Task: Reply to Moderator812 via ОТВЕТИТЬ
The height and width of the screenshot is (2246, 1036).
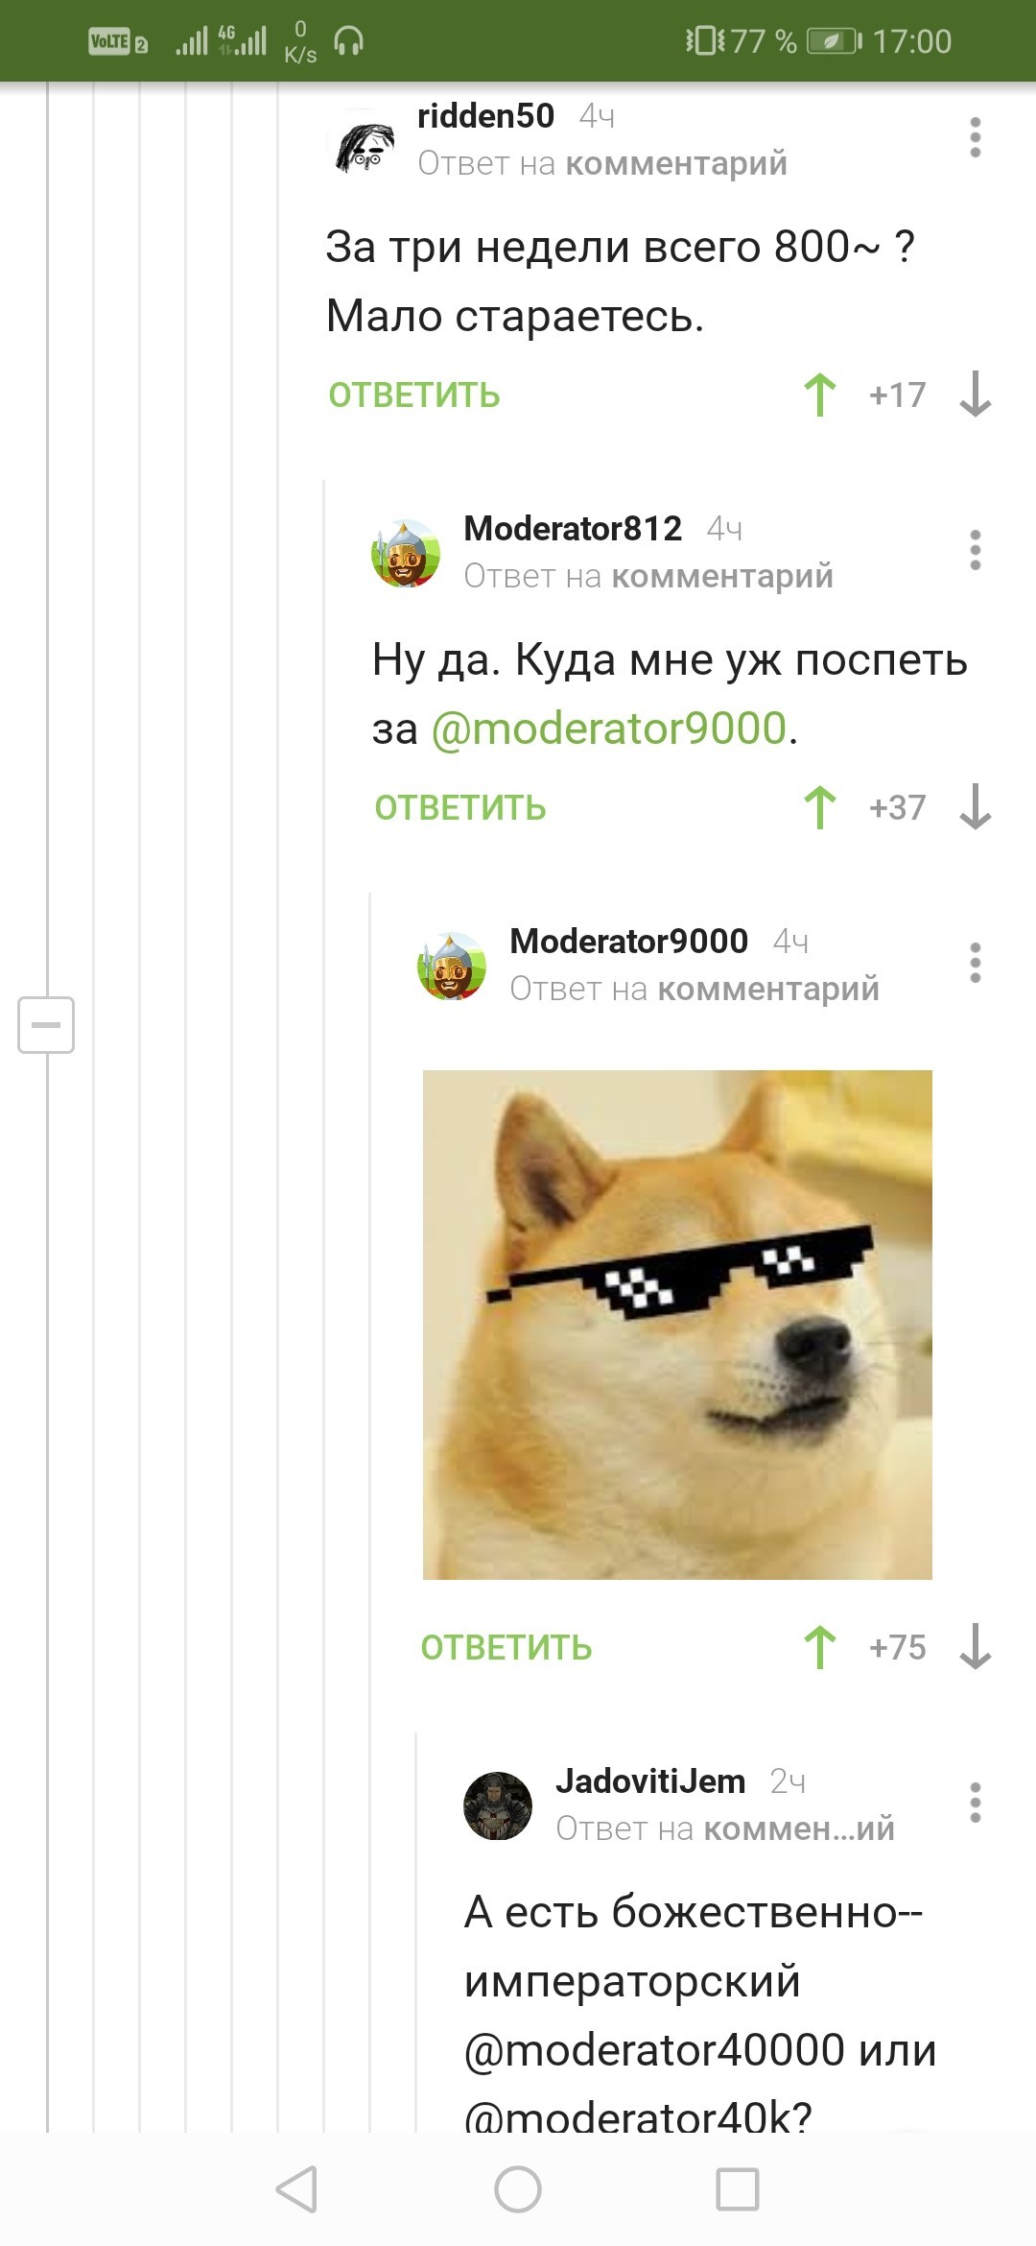Action: click(x=460, y=808)
